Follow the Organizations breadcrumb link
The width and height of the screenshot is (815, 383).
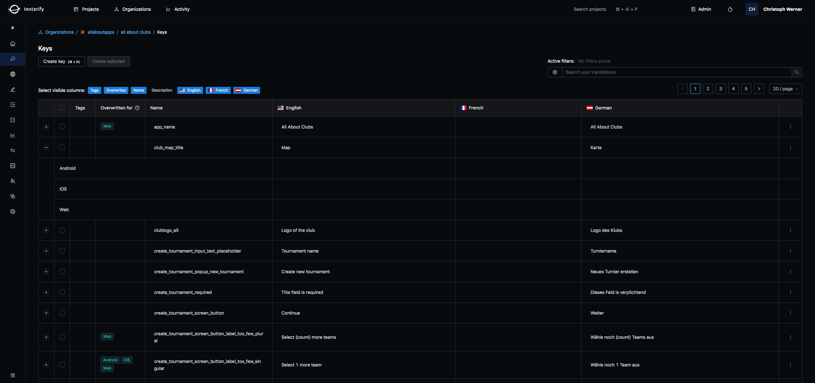[x=59, y=32]
